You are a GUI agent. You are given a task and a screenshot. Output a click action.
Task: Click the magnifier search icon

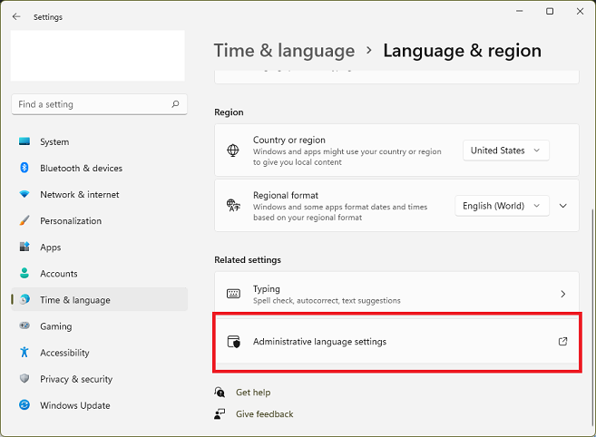pos(175,104)
